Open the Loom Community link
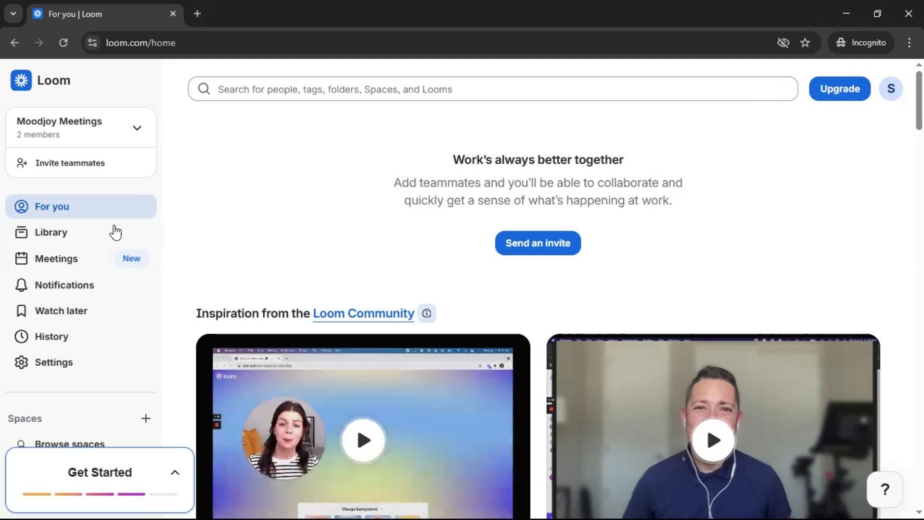The width and height of the screenshot is (924, 520). click(363, 313)
